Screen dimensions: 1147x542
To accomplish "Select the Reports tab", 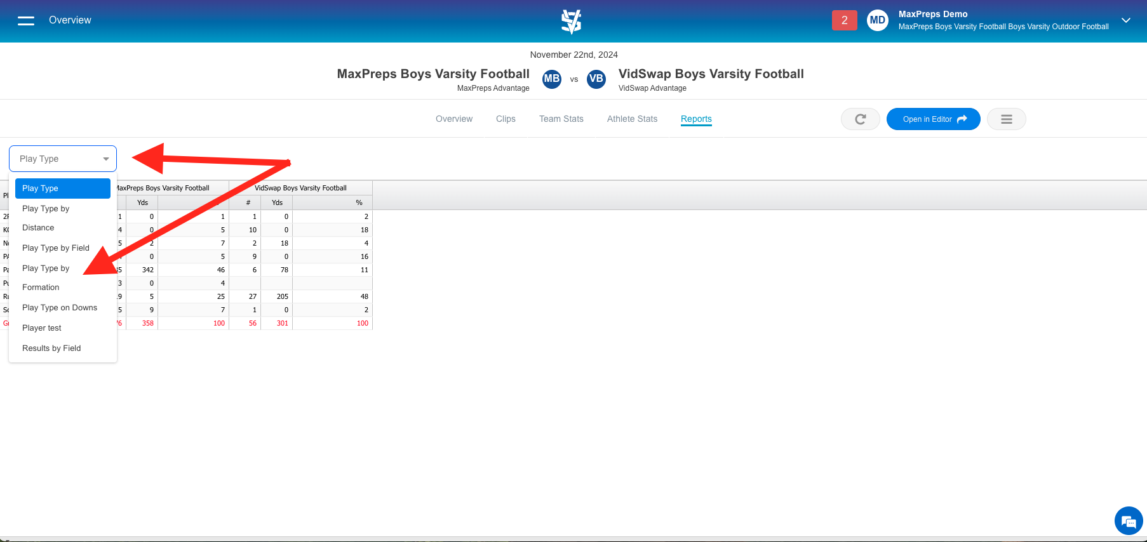I will coord(696,119).
